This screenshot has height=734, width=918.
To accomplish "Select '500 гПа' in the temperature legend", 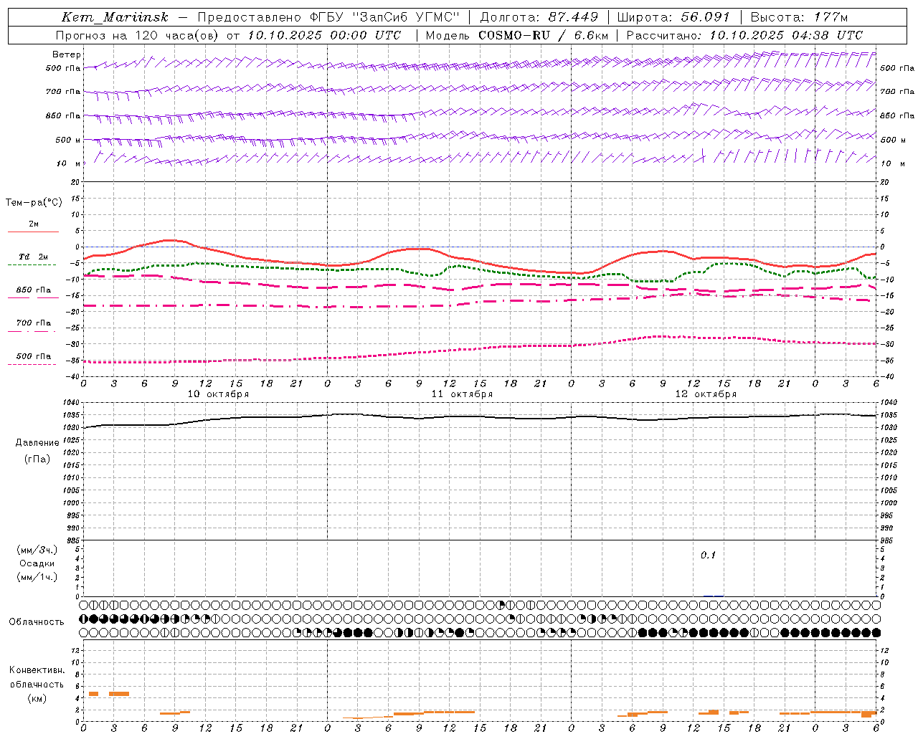I will [x=34, y=356].
